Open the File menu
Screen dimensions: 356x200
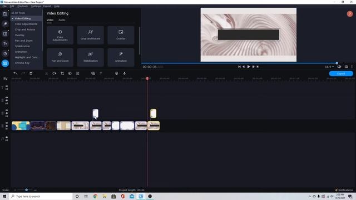pos(4,6)
